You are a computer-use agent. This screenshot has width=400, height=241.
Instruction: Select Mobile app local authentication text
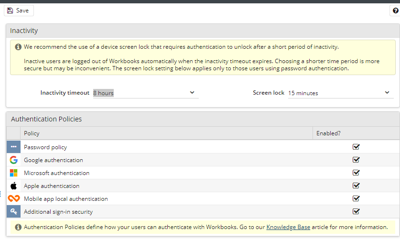click(x=66, y=199)
